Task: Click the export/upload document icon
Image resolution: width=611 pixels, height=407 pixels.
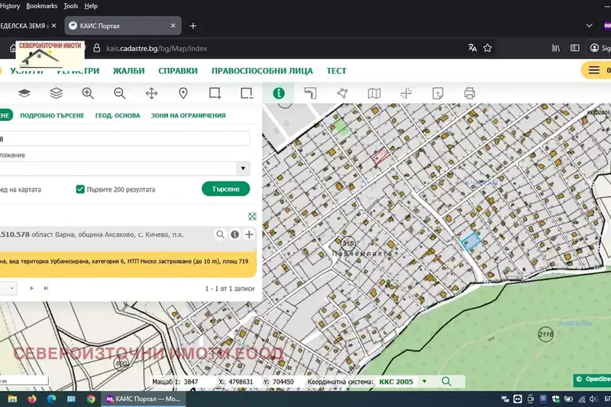Action: coord(438,93)
